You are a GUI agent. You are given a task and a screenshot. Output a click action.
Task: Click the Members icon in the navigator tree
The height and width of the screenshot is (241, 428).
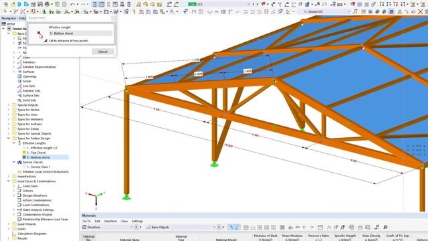pyautogui.click(x=19, y=62)
